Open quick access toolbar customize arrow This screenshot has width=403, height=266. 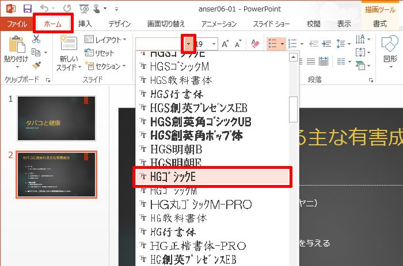pos(116,9)
